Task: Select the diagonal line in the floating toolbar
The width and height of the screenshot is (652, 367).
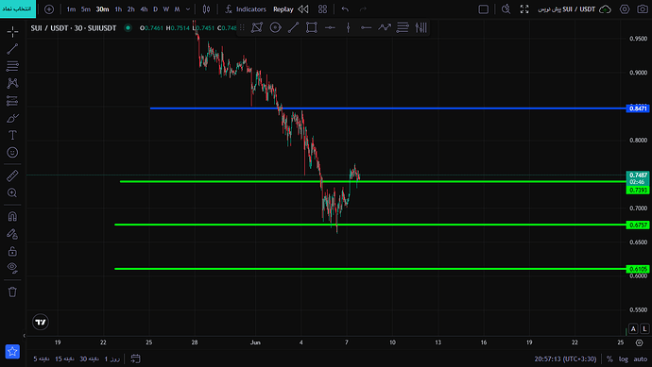Action: coord(294,27)
